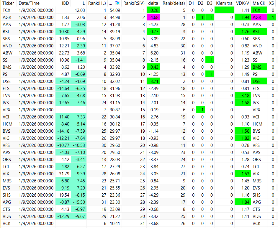Sort by the Ticker column header
Screen dimensions: 278x228
point(8,3)
